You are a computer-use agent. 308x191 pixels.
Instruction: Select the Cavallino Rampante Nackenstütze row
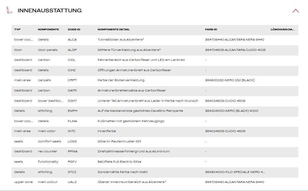tap(140, 111)
